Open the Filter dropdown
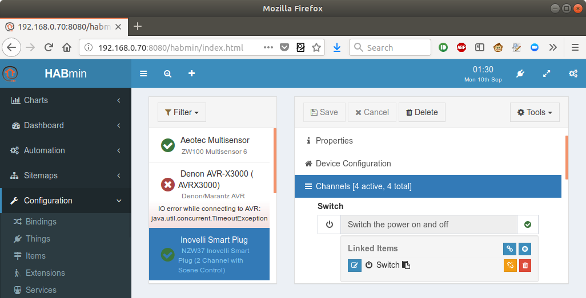The image size is (586, 298). [x=182, y=112]
